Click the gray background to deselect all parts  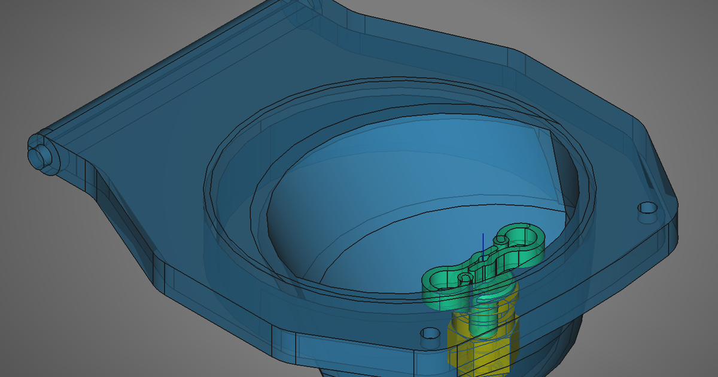(x=60, y=48)
